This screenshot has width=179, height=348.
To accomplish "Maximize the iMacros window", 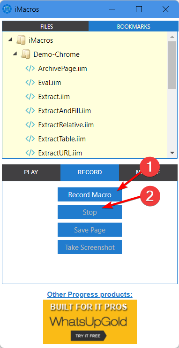I will click(x=139, y=9).
